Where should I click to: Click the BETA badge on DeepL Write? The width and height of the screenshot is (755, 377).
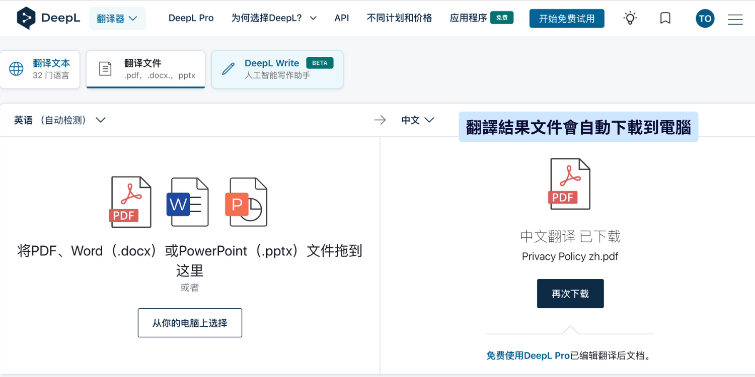[x=320, y=63]
